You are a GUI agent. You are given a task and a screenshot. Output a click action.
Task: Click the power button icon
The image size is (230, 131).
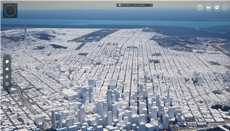click(x=225, y=7)
